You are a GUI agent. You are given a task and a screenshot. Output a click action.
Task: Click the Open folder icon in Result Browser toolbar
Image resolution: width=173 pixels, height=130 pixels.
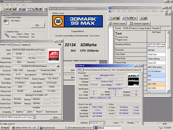(x=114, y=18)
